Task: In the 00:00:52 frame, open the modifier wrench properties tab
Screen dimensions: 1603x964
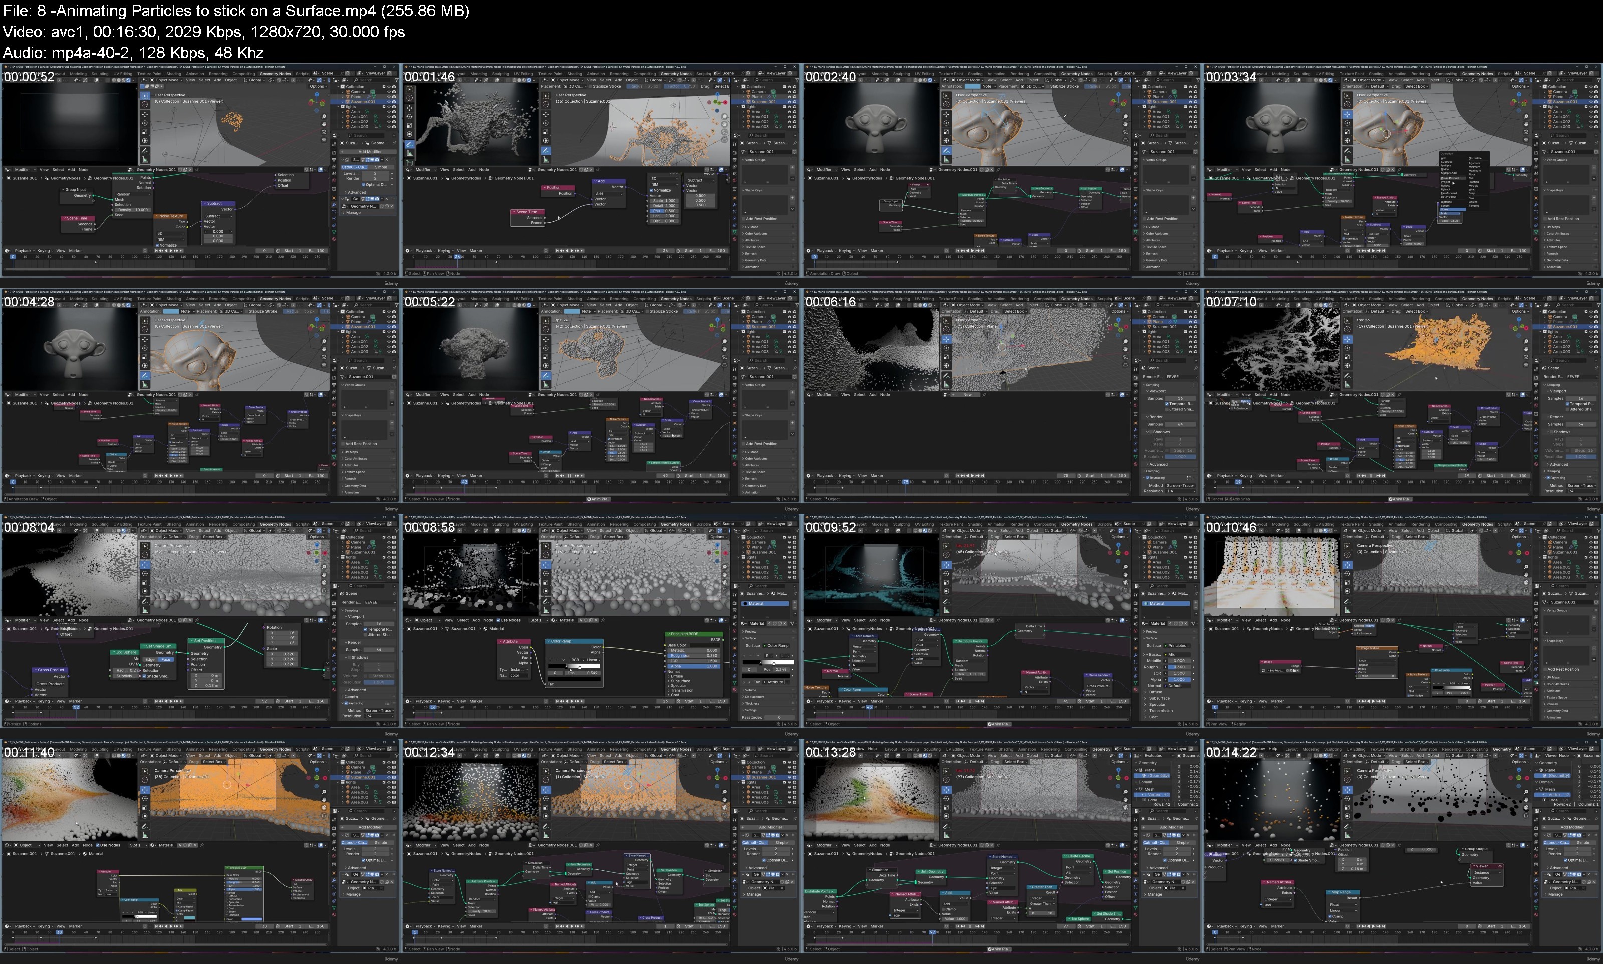Action: click(x=334, y=205)
